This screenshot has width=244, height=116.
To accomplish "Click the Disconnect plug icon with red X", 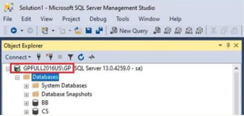I will (49, 57).
